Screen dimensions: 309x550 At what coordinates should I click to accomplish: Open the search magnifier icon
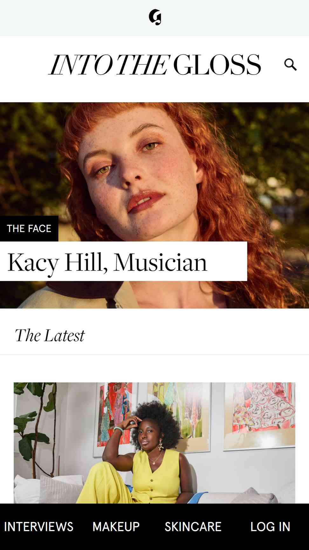point(290,65)
